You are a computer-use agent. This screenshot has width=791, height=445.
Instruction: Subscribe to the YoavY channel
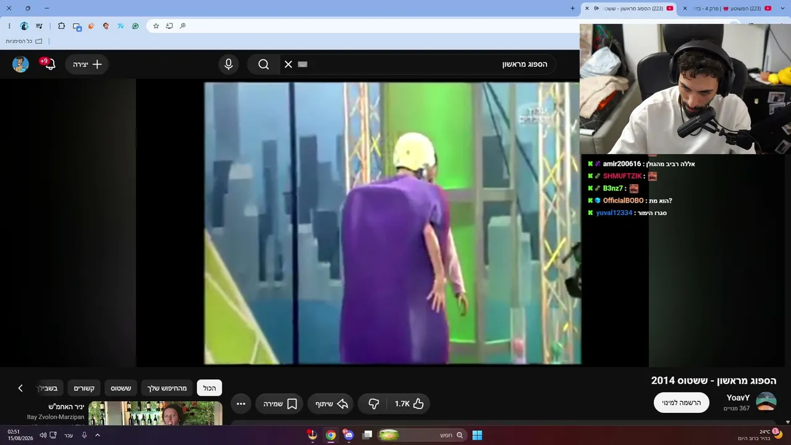tap(682, 402)
